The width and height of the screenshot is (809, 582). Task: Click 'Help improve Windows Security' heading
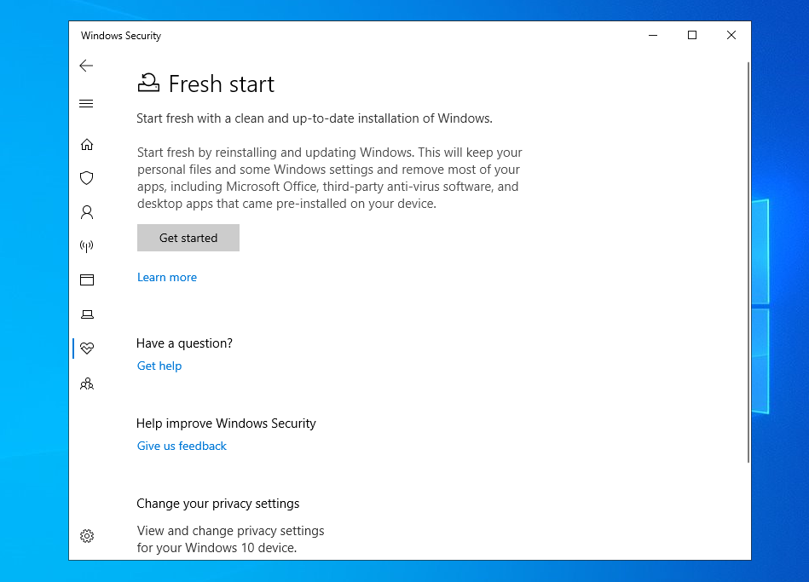point(226,424)
